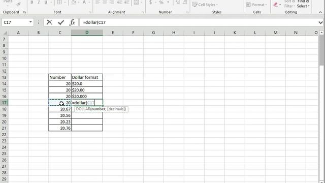
Task: Open the Underline style dropdown arrow
Action: coord(51,2)
